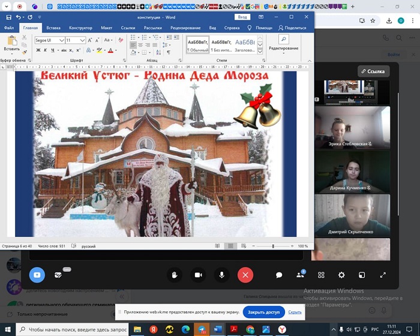420x336 pixels.
Task: Open the change case Aa dropdown
Action: [x=108, y=40]
